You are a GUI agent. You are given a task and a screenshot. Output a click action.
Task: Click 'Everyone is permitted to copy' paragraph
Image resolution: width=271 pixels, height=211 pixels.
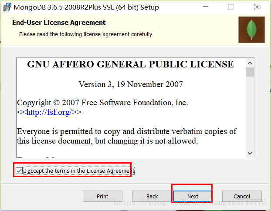click(x=127, y=136)
